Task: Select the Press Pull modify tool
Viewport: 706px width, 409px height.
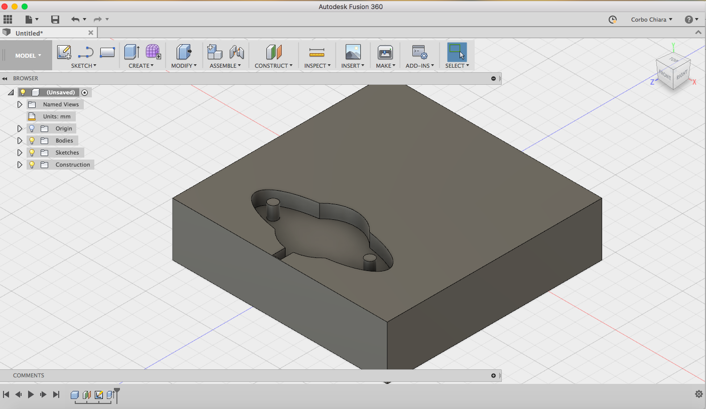Action: point(184,52)
